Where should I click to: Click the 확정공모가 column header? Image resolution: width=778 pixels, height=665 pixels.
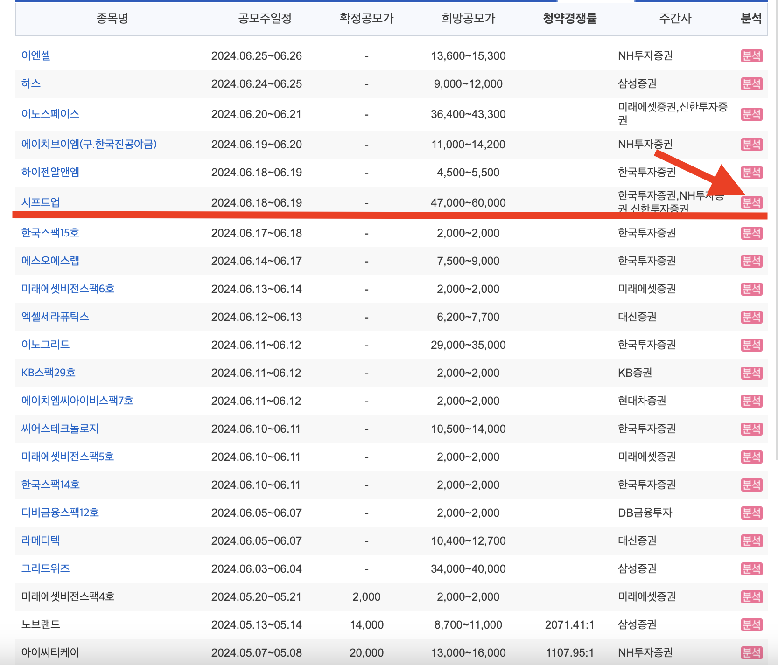(x=366, y=18)
